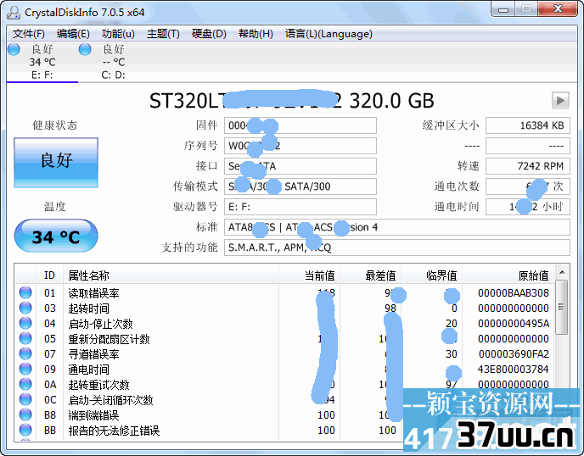This screenshot has height=456, width=584.
Task: Click the 序列号 serial number field
Action: click(300, 146)
